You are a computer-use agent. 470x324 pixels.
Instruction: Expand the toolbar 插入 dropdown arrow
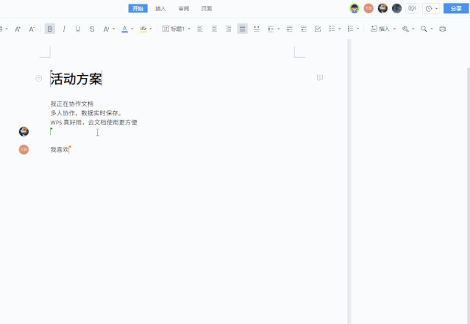(x=394, y=29)
